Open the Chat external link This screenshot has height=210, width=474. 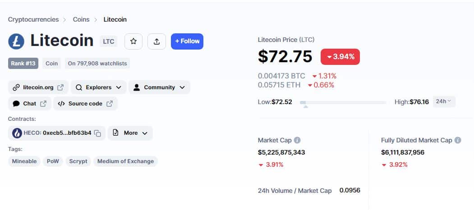coord(30,104)
